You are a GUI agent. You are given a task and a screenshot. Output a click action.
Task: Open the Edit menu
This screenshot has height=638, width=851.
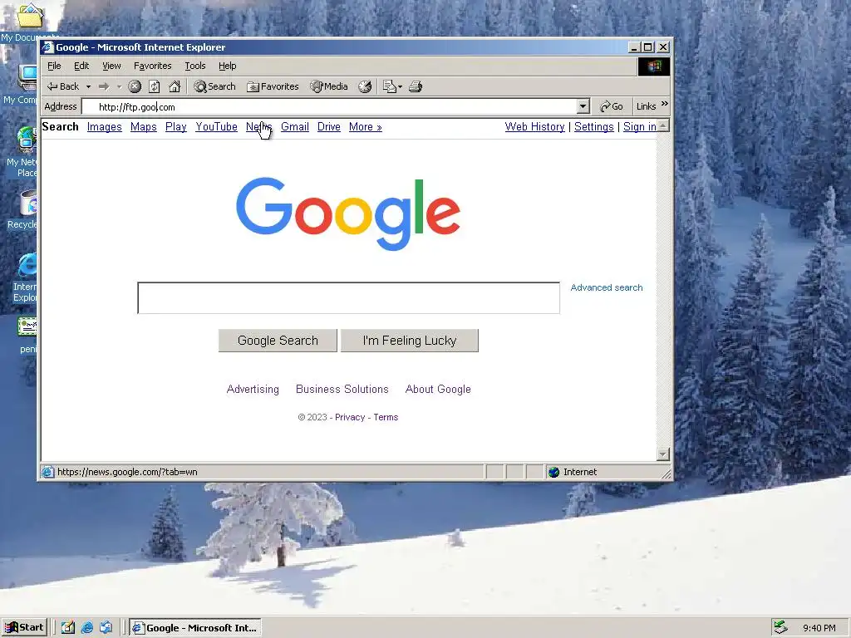point(81,66)
